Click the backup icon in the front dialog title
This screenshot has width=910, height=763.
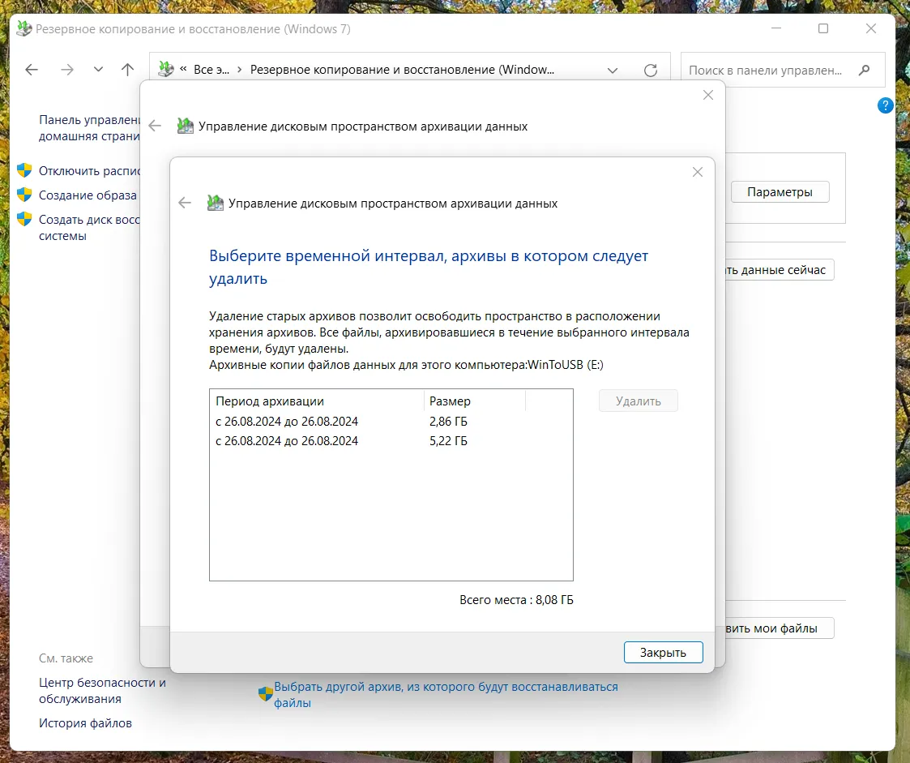[216, 204]
